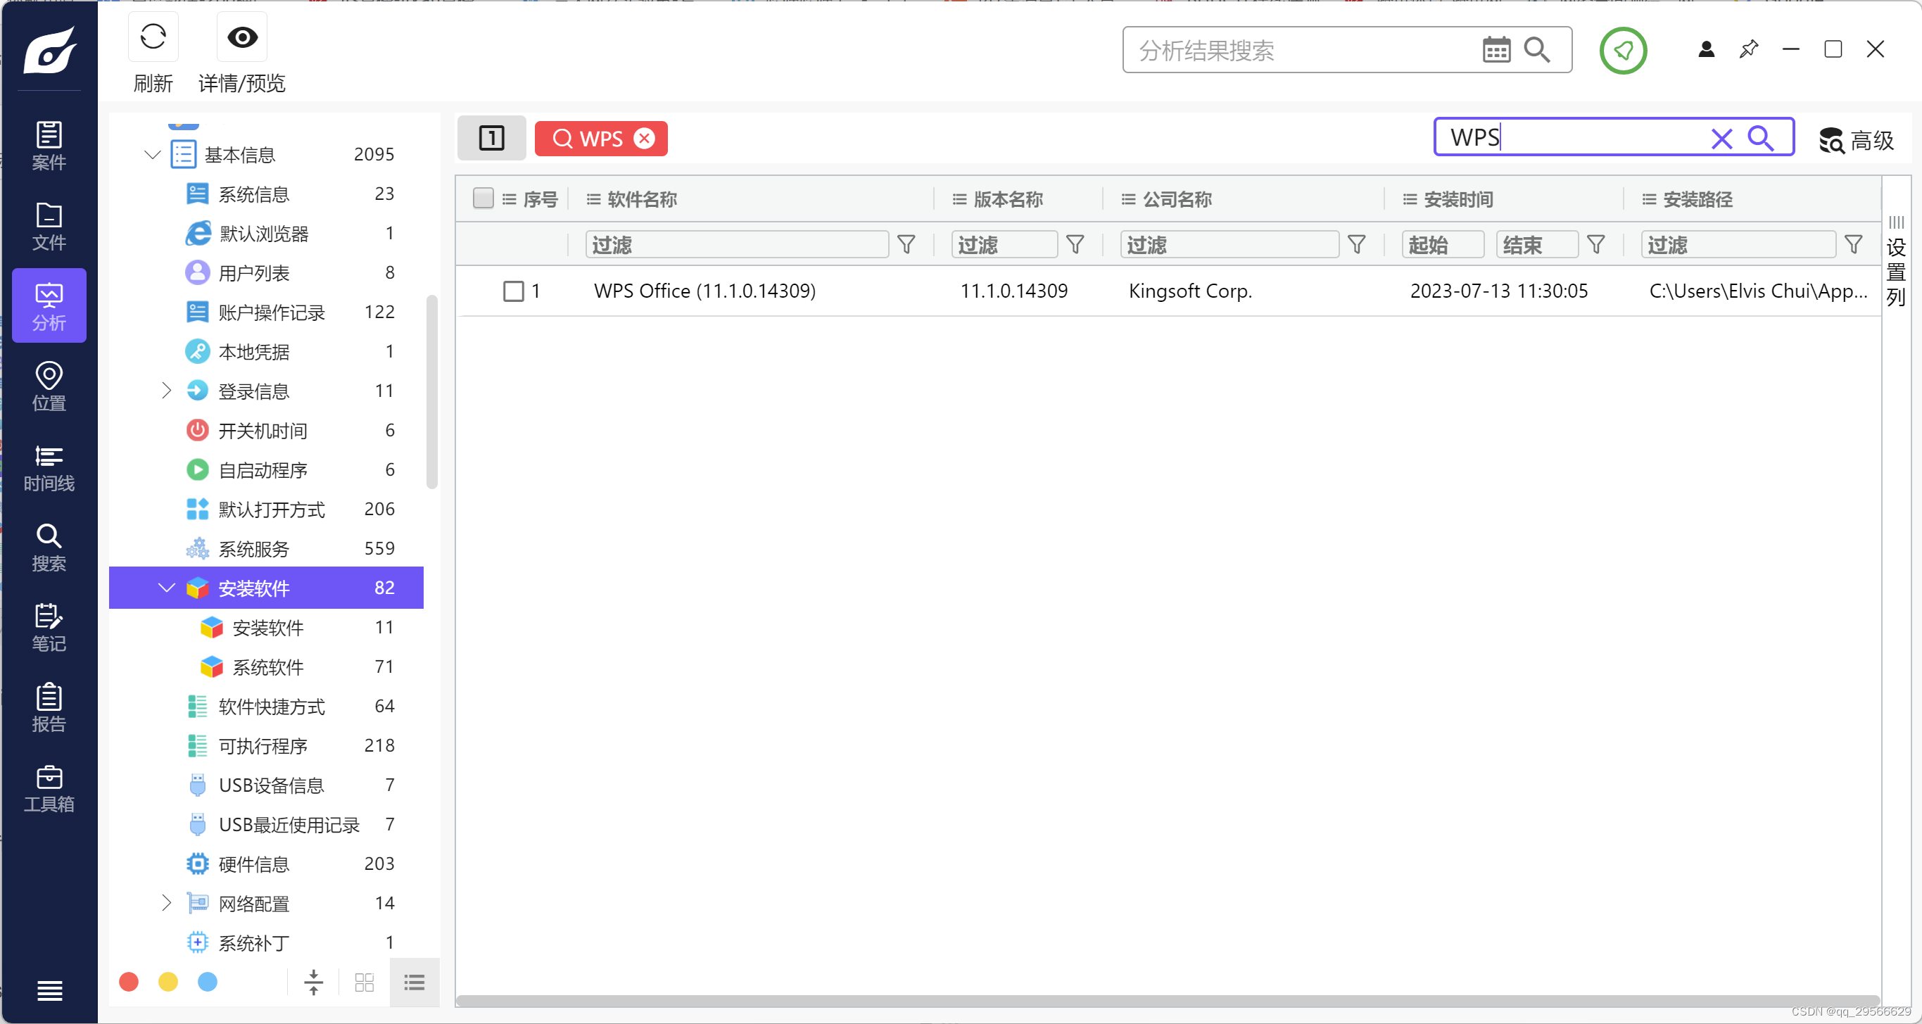Check the row 1 WPS Office checkbox
Viewport: 1922px width, 1024px height.
[513, 291]
